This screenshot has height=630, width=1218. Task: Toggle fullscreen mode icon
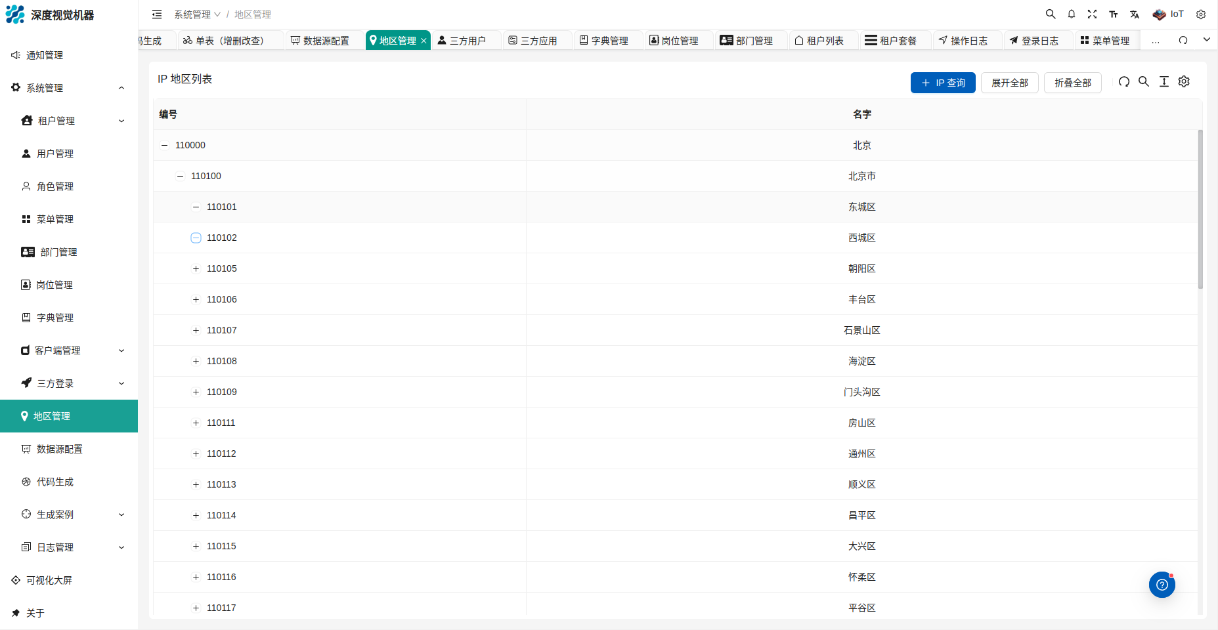[x=1092, y=14]
